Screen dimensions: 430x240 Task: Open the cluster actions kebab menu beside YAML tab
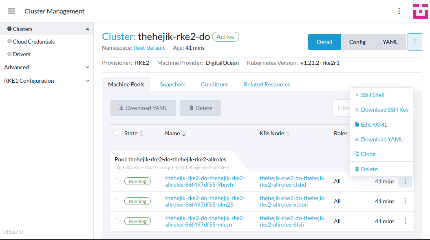[x=415, y=42]
